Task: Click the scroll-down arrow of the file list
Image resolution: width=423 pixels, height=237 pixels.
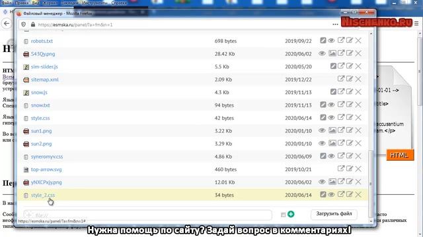Action: 371,221
